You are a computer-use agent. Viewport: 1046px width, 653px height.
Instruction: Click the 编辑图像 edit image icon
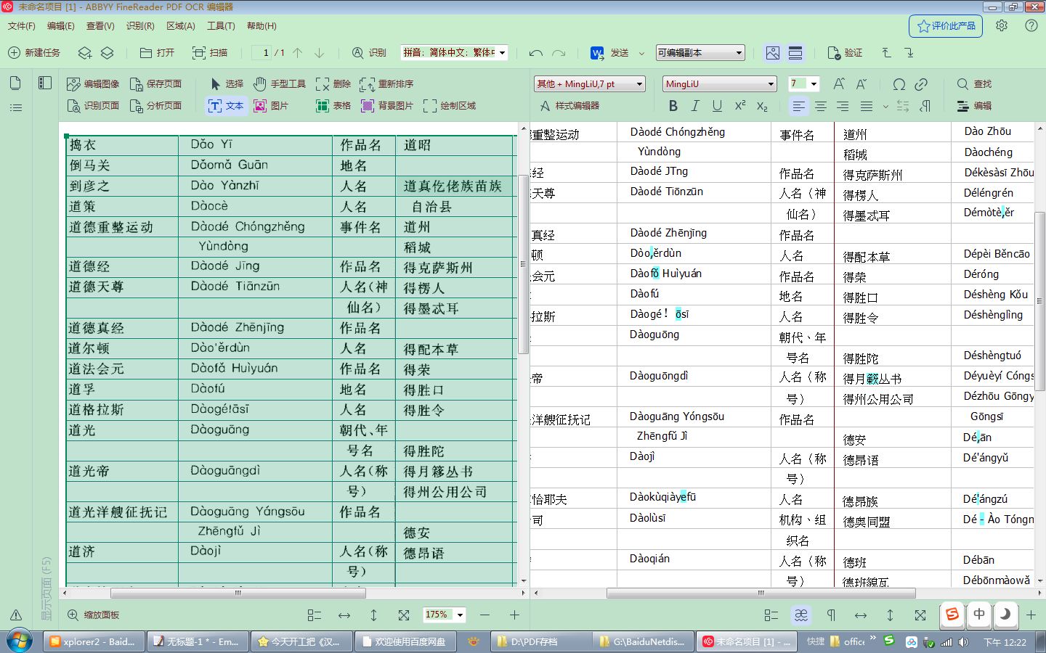(x=92, y=83)
